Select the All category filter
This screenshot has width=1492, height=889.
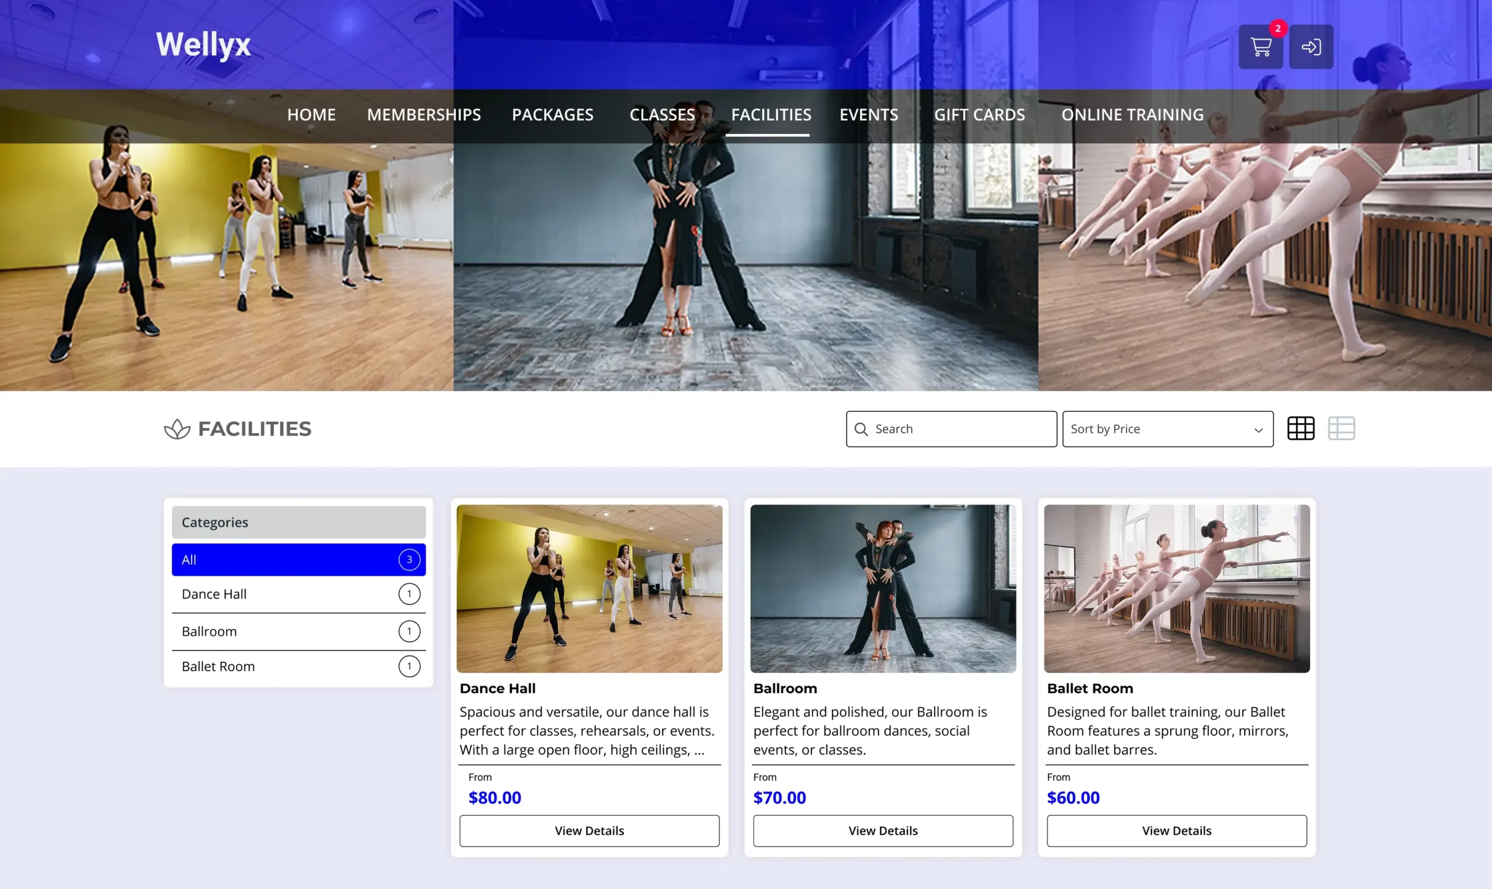point(298,559)
